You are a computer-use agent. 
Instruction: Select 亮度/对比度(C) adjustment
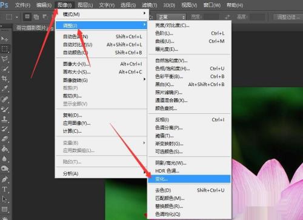(189, 25)
